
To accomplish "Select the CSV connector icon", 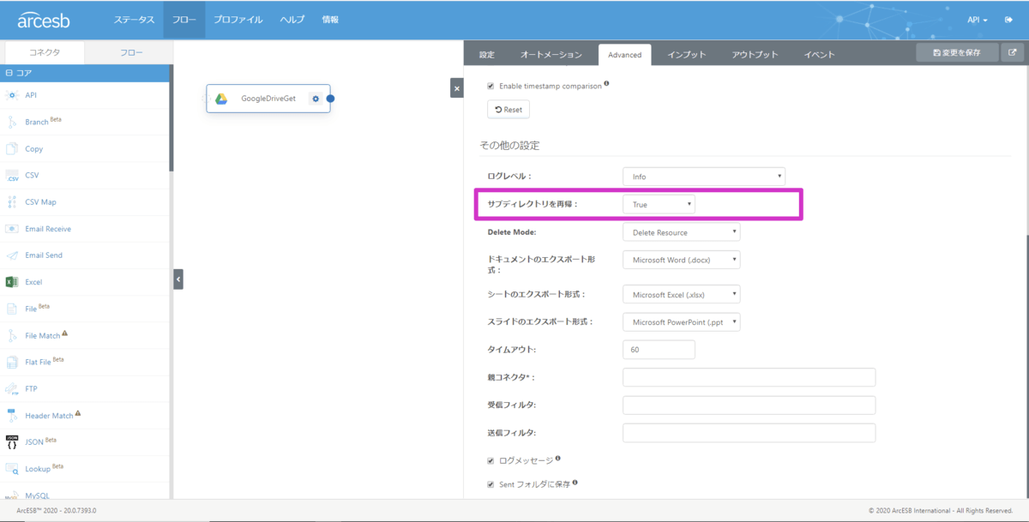I will click(12, 175).
